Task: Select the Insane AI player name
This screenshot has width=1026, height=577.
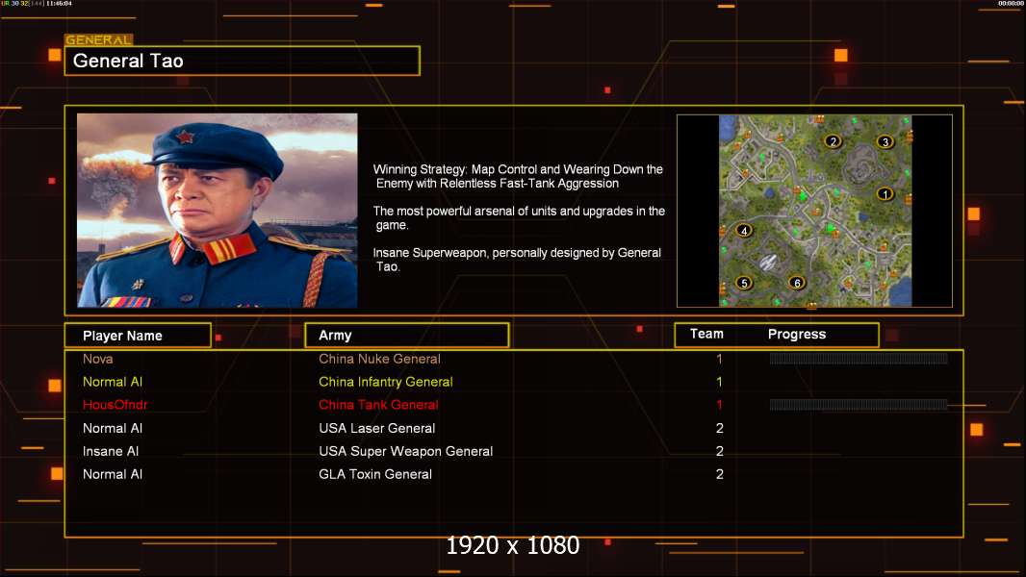Action: point(111,451)
